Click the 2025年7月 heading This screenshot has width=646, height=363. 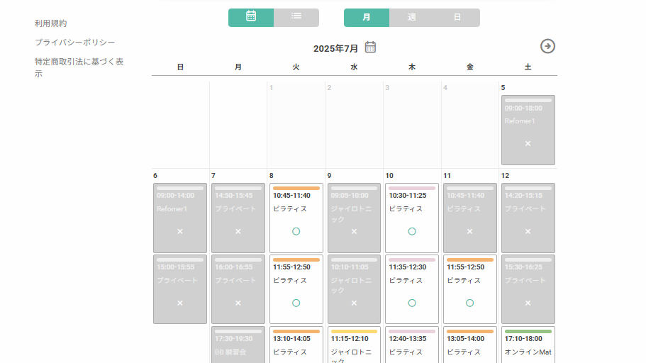[336, 48]
